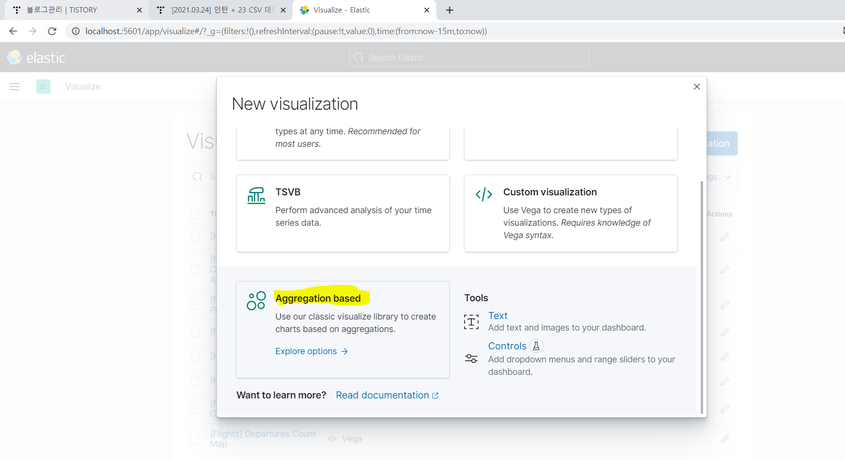Click the browser address bar URL

coord(286,31)
